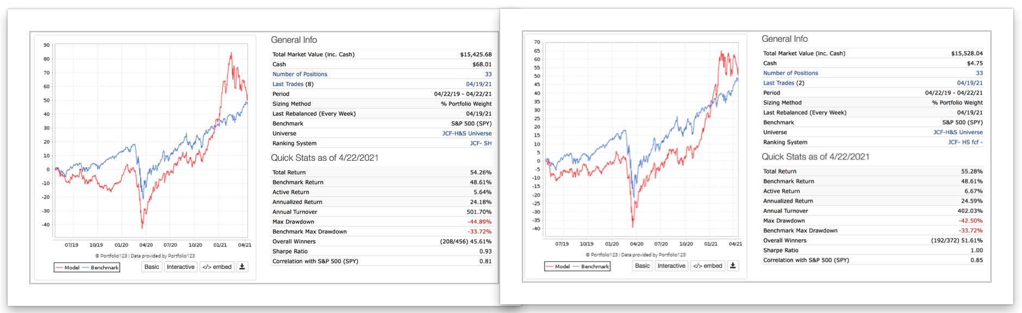
Task: Click the download icon in the right panel
Action: tap(733, 266)
